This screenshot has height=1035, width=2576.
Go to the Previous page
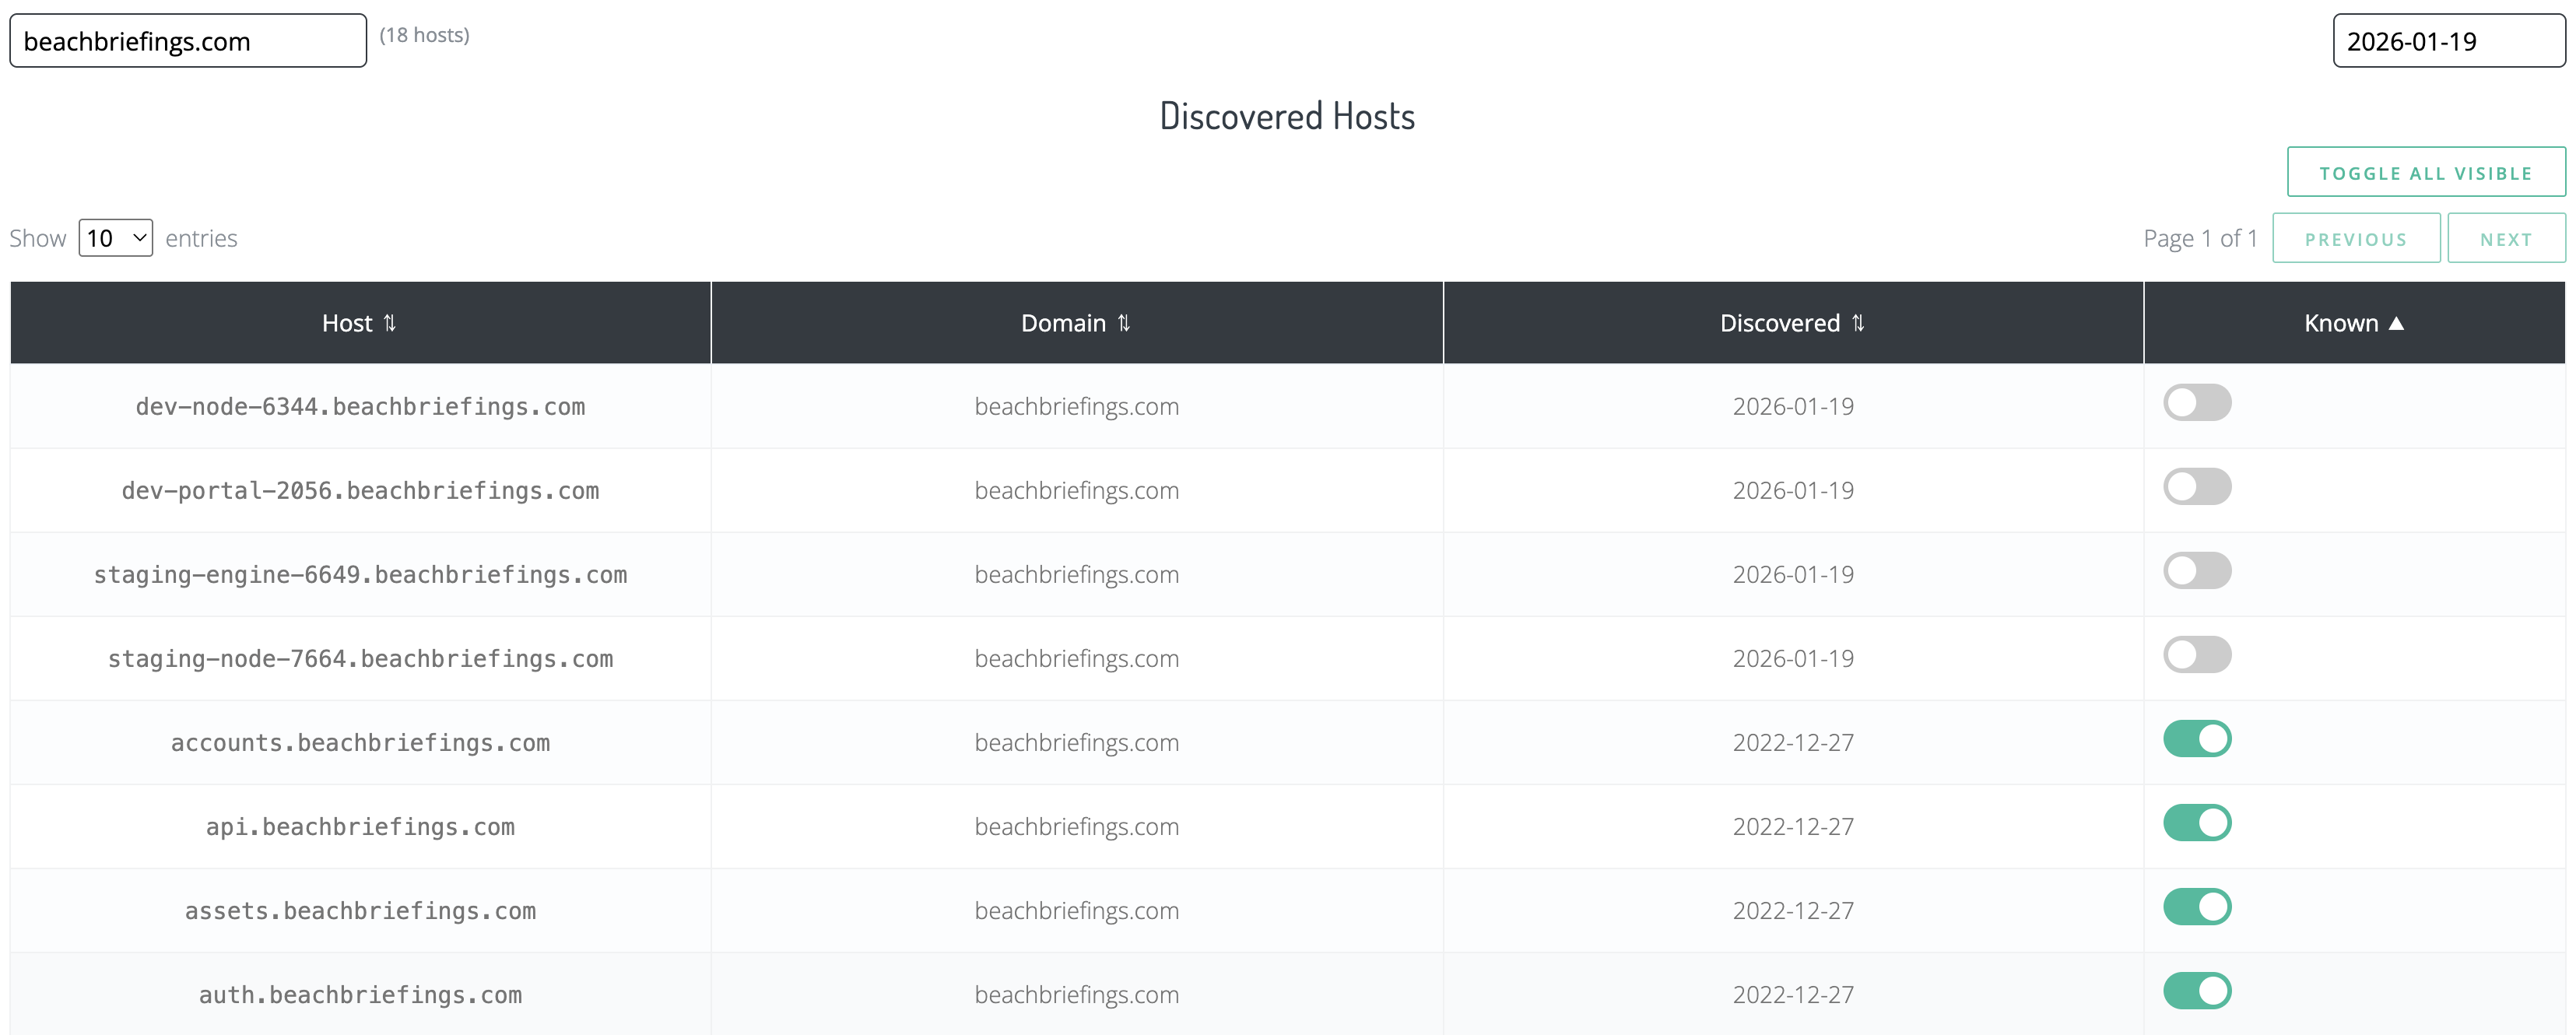click(x=2355, y=239)
